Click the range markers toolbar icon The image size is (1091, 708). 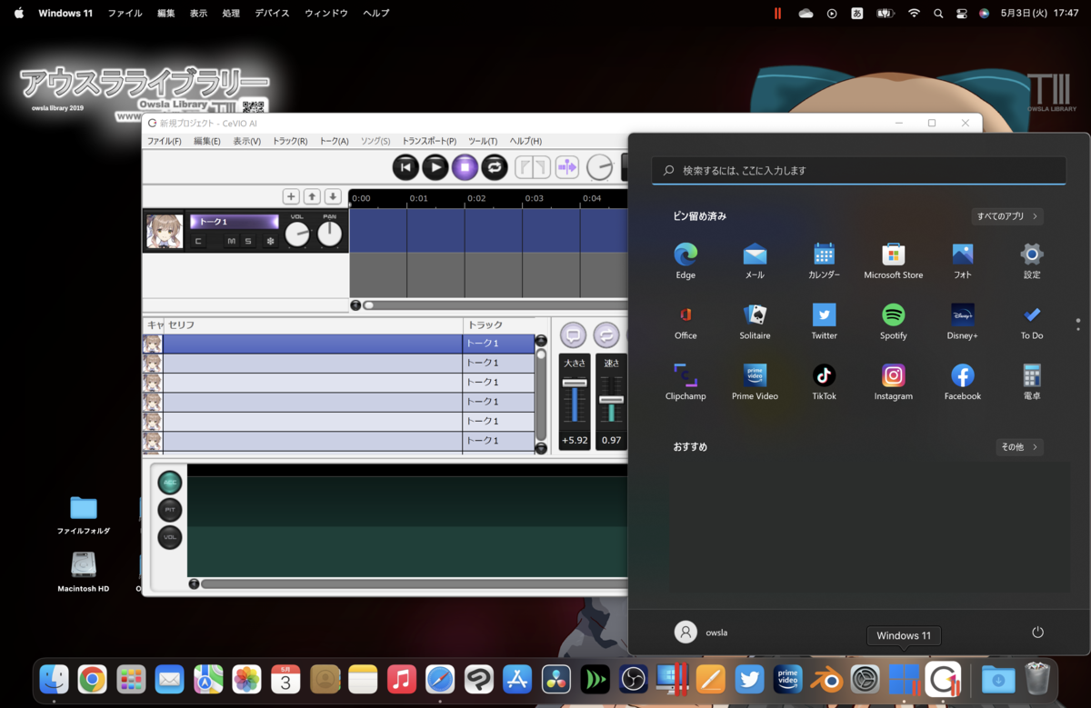[533, 167]
